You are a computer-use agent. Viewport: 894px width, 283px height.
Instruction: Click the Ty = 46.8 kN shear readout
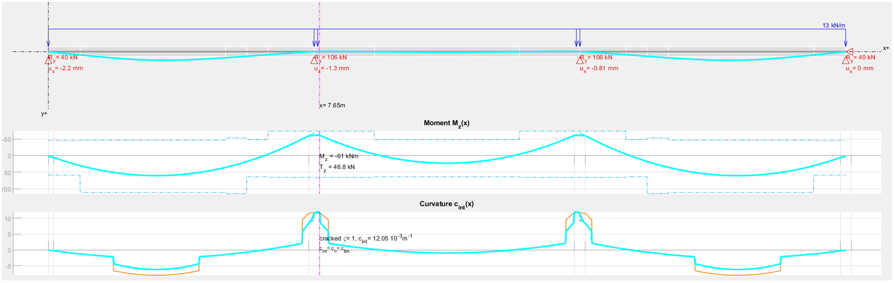[337, 168]
